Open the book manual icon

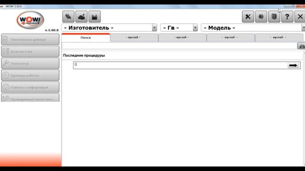pos(274,17)
